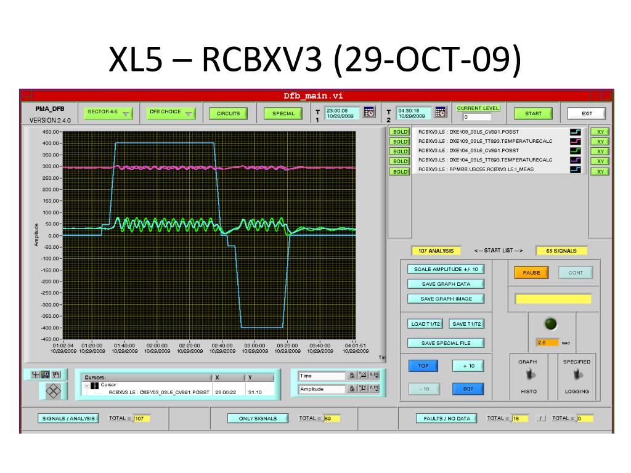Click the ONLY SIGNALS button
The height and width of the screenshot is (473, 631).
[x=258, y=418]
